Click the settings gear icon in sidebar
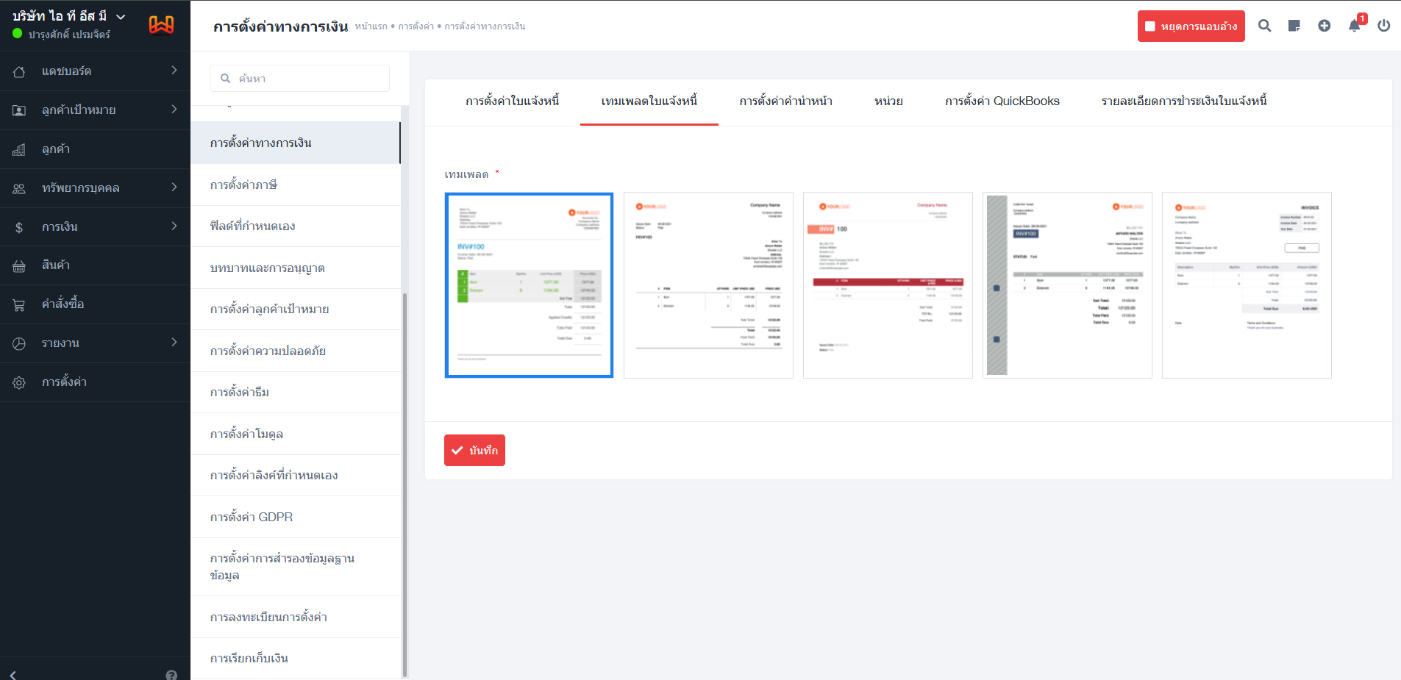This screenshot has height=680, width=1401. click(x=19, y=382)
